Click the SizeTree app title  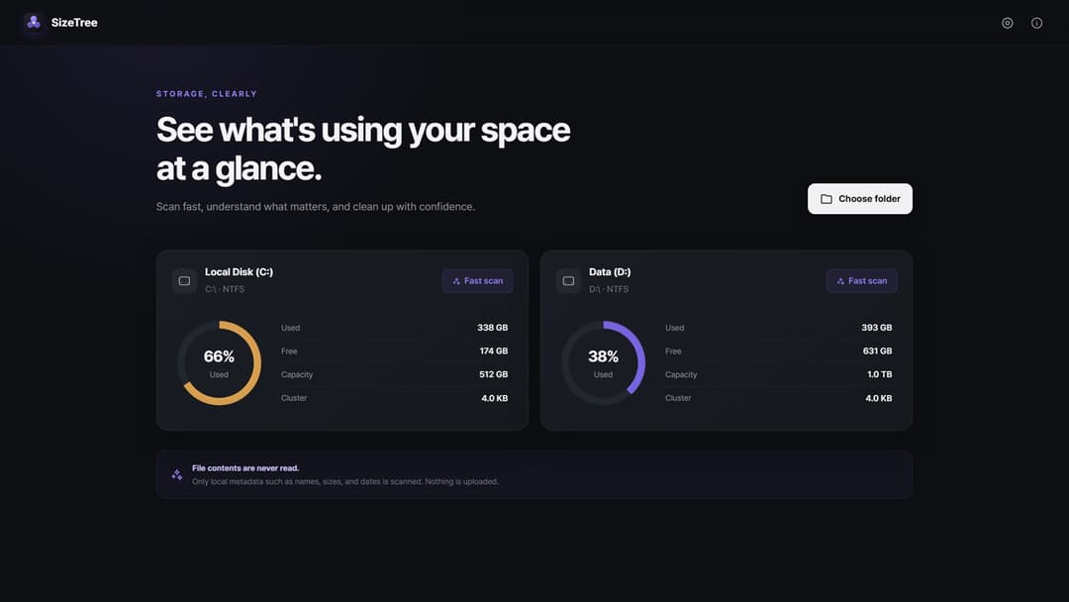pos(74,23)
